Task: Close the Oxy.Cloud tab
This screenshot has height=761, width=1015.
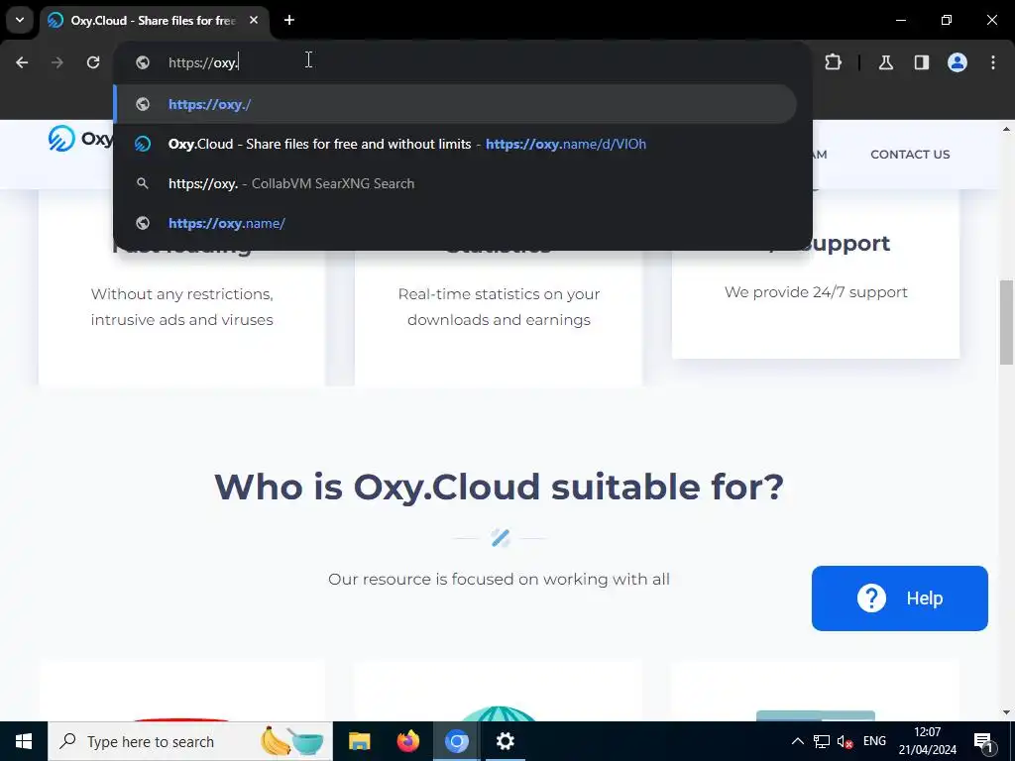Action: coord(254,20)
